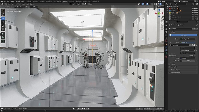Collapse the Surface panel
The width and height of the screenshot is (199, 112).
tap(183, 32)
